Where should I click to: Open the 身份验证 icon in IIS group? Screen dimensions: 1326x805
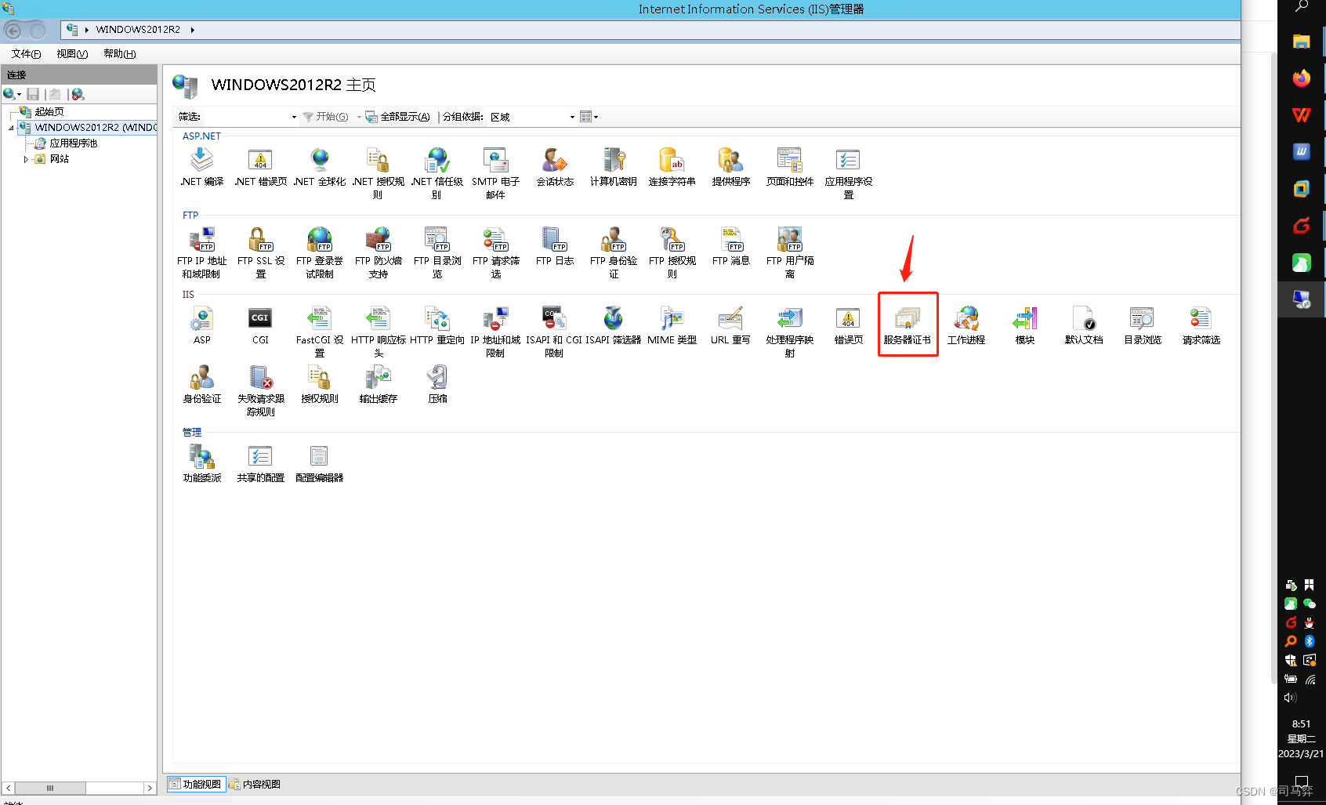tap(202, 384)
